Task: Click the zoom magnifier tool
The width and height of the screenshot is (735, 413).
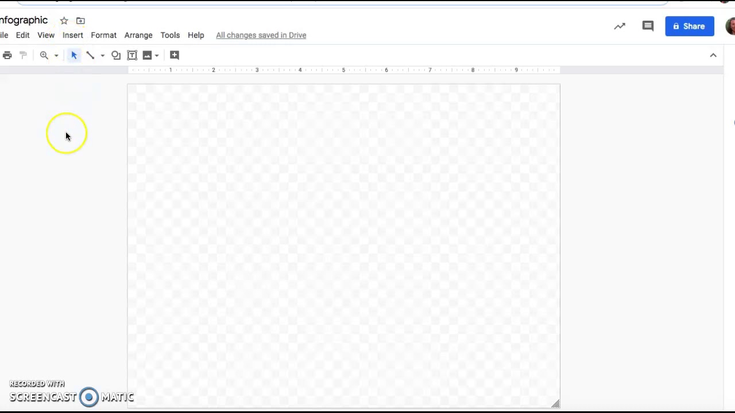Action: (x=44, y=55)
